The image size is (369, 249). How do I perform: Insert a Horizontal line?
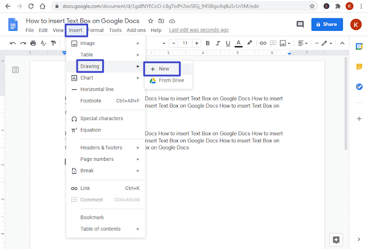coord(106,89)
